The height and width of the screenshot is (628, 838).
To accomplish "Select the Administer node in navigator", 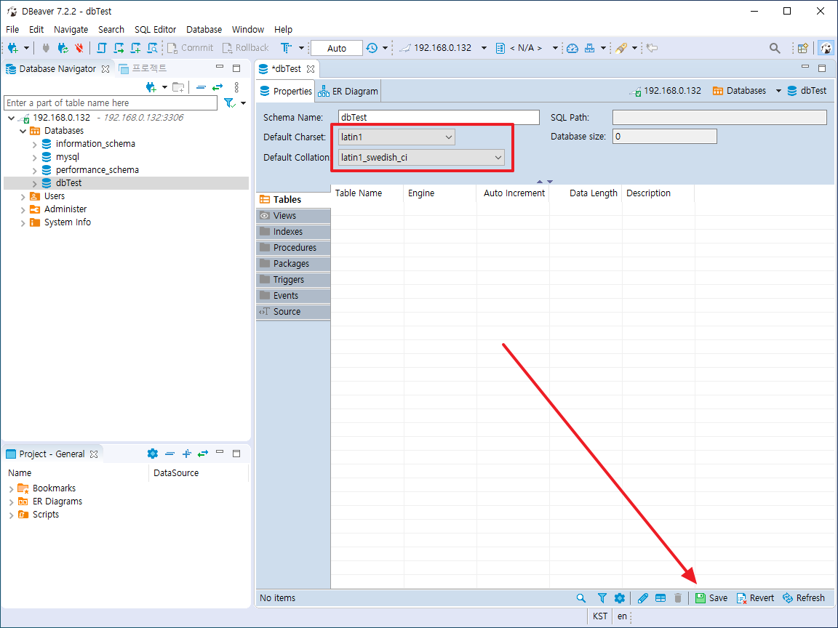I will click(65, 209).
